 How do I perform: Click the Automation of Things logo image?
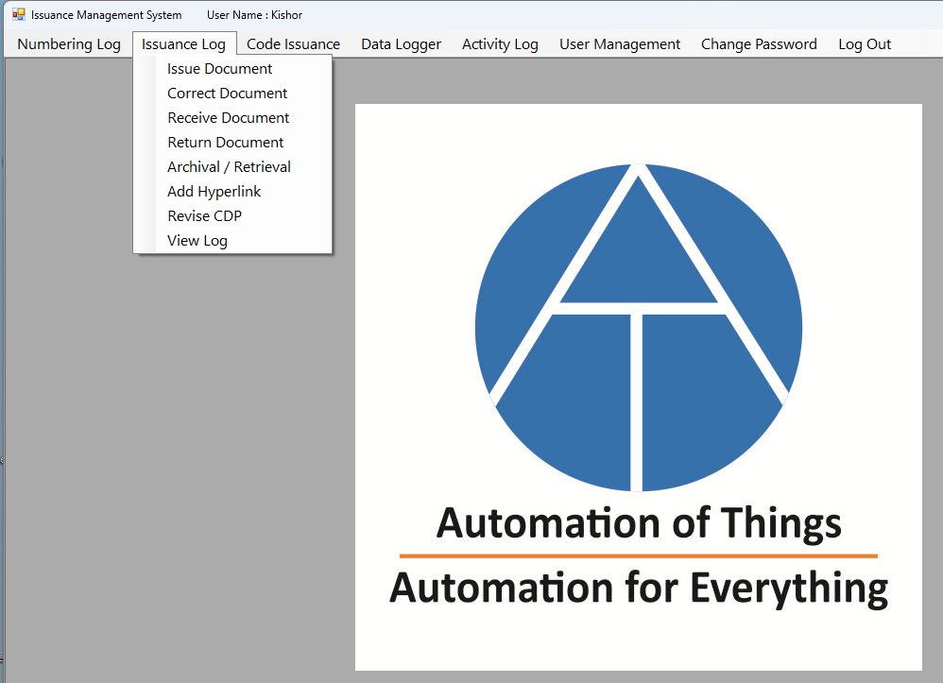point(638,387)
